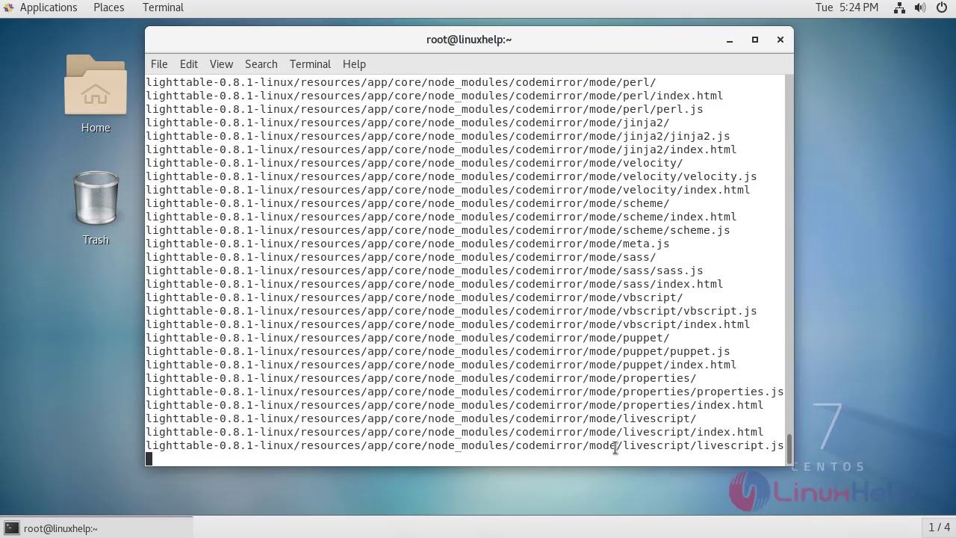Click the line ending in scheme/index.html
The image size is (956, 538).
[441, 217]
